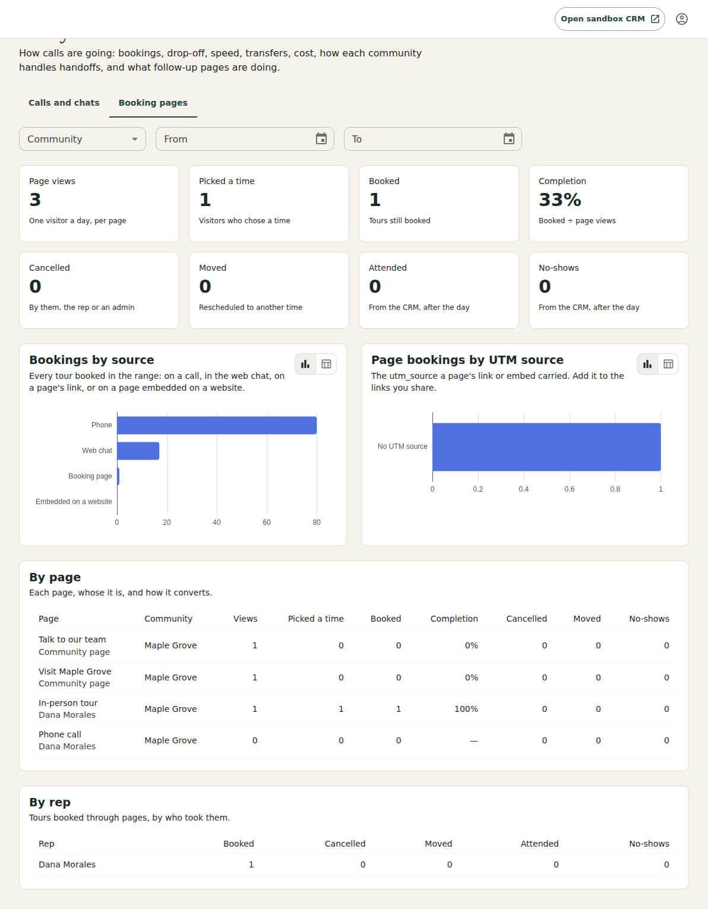Open the Completion 33% card
This screenshot has height=909, width=708.
pyautogui.click(x=609, y=204)
